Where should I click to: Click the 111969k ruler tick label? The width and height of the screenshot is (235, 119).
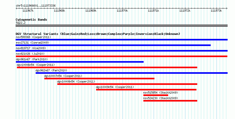pyautogui.click(x=91, y=11)
